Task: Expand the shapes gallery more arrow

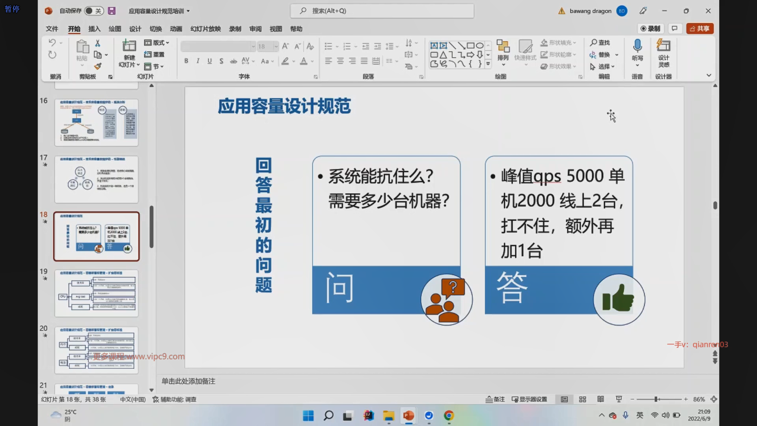Action: (x=488, y=64)
